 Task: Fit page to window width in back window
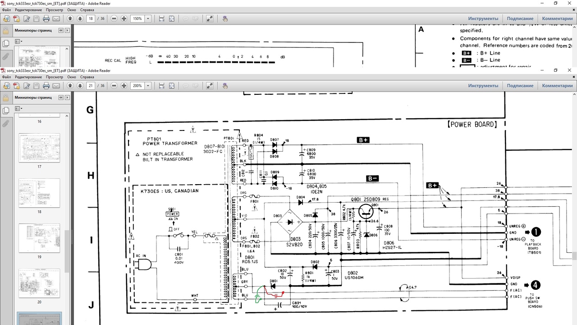point(161,19)
